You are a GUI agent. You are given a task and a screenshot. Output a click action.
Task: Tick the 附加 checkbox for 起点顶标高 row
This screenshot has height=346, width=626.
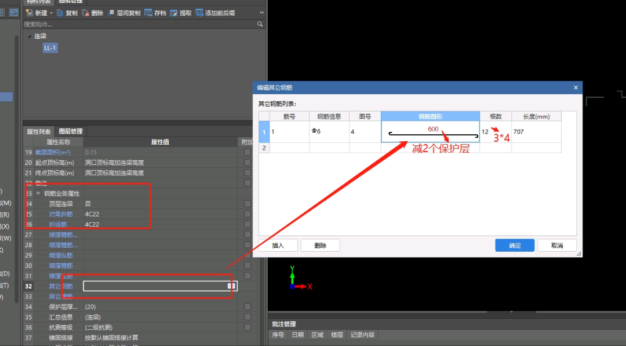coord(248,163)
